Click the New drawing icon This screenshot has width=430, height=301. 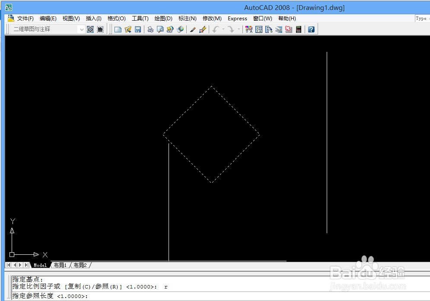click(118, 29)
